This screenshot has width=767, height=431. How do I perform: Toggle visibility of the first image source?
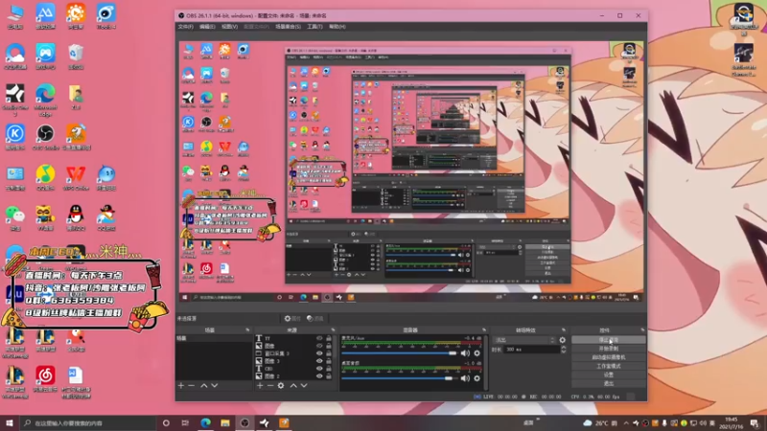click(x=319, y=346)
